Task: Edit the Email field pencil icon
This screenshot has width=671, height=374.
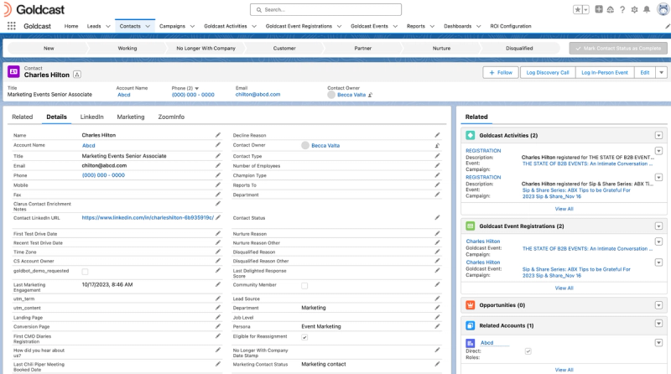Action: point(218,165)
